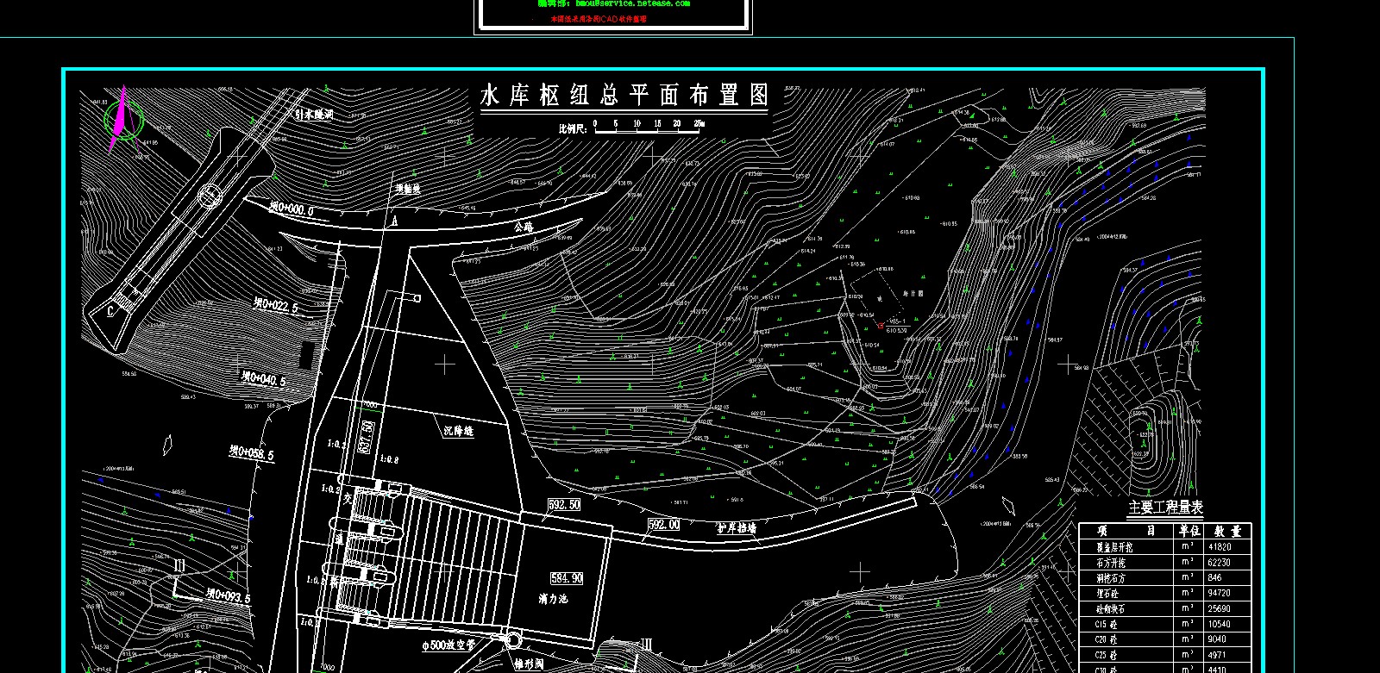Click the table header 单位
Screen dimensions: 1380x673
(x=1190, y=531)
